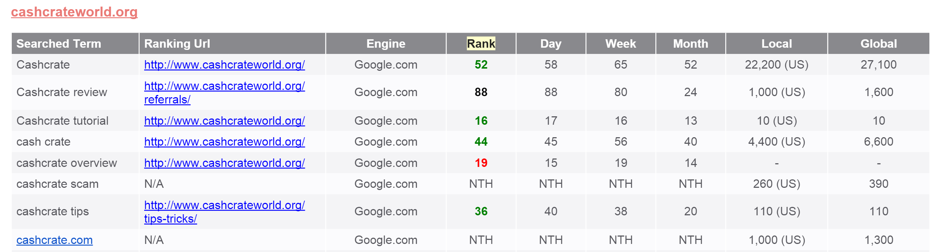Select the Week column header
The height and width of the screenshot is (252, 936).
pyautogui.click(x=620, y=44)
